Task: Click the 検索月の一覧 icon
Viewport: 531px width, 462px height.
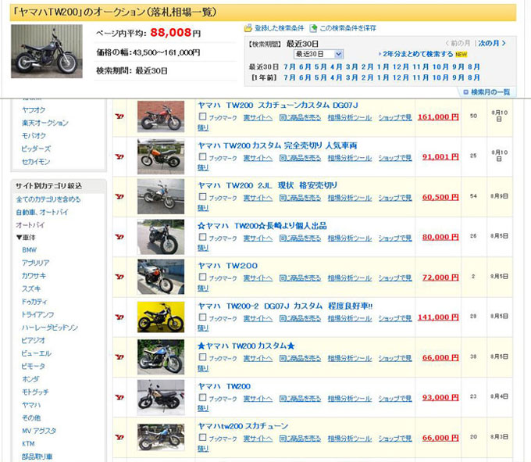Action: tap(466, 92)
